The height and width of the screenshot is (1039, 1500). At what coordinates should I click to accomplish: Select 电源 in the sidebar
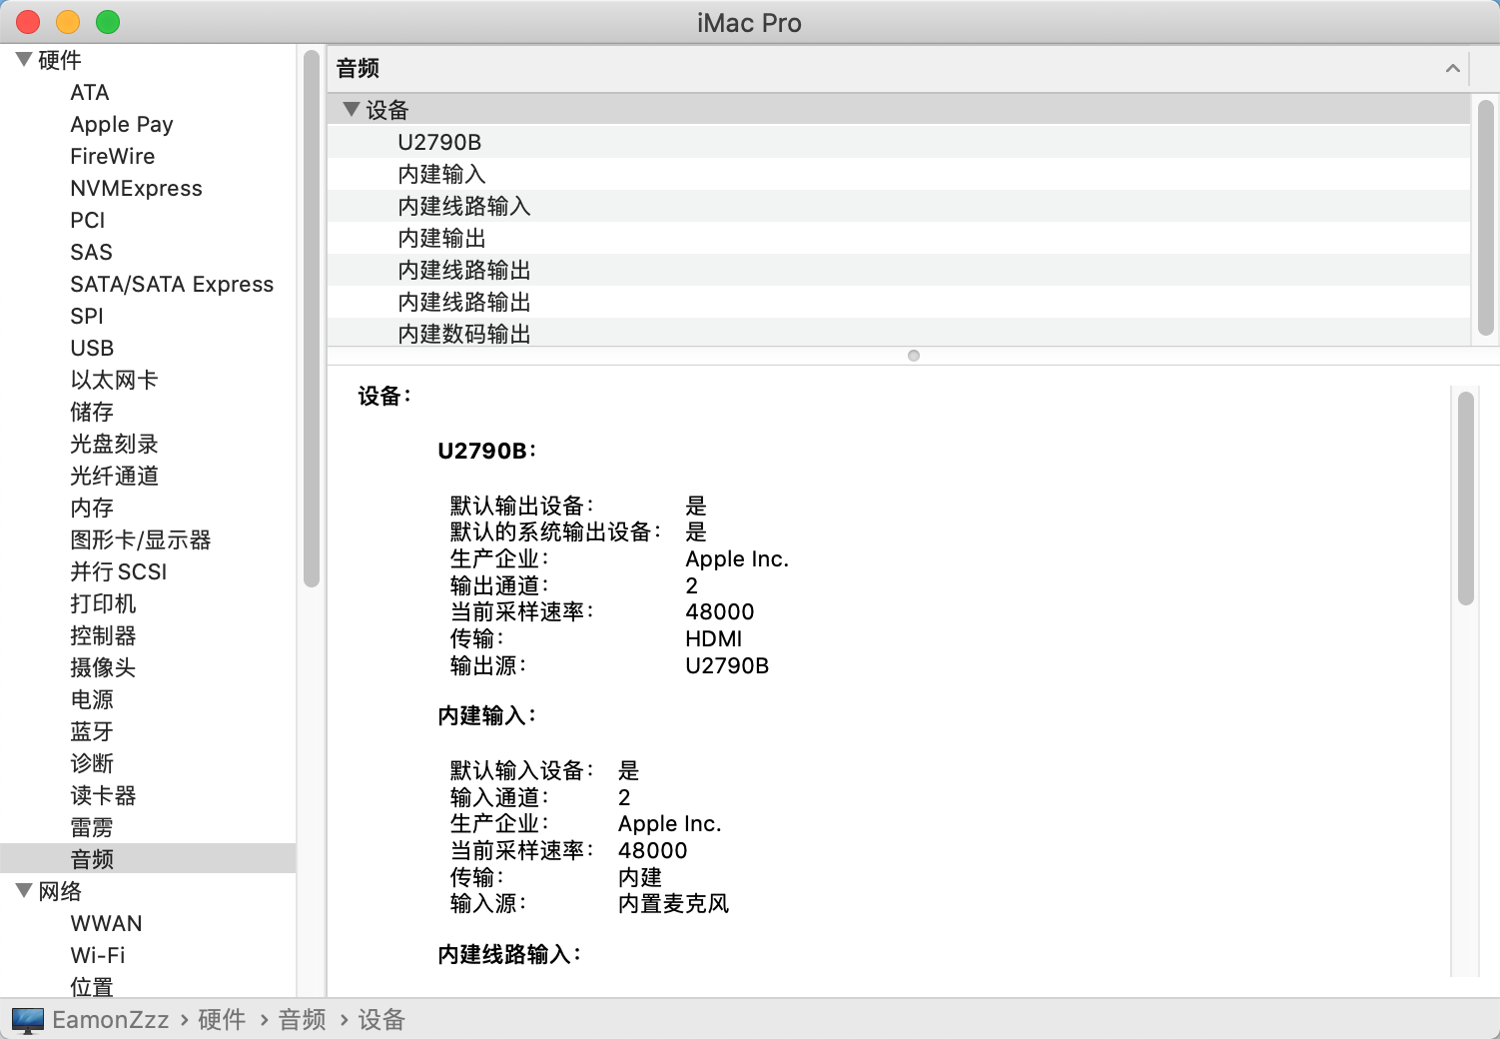[x=92, y=699]
